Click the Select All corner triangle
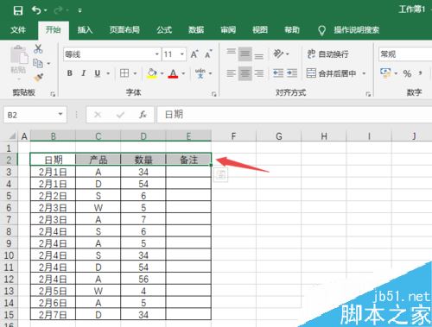The width and height of the screenshot is (432, 327). point(12,135)
